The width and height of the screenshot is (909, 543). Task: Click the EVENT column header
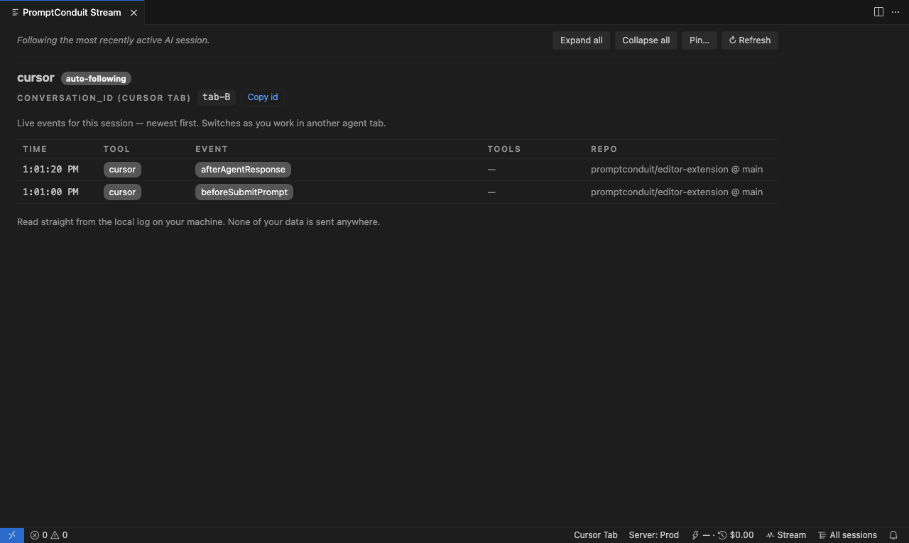pyautogui.click(x=212, y=149)
